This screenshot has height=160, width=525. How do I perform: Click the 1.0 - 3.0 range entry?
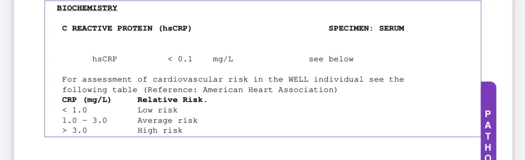pos(85,120)
